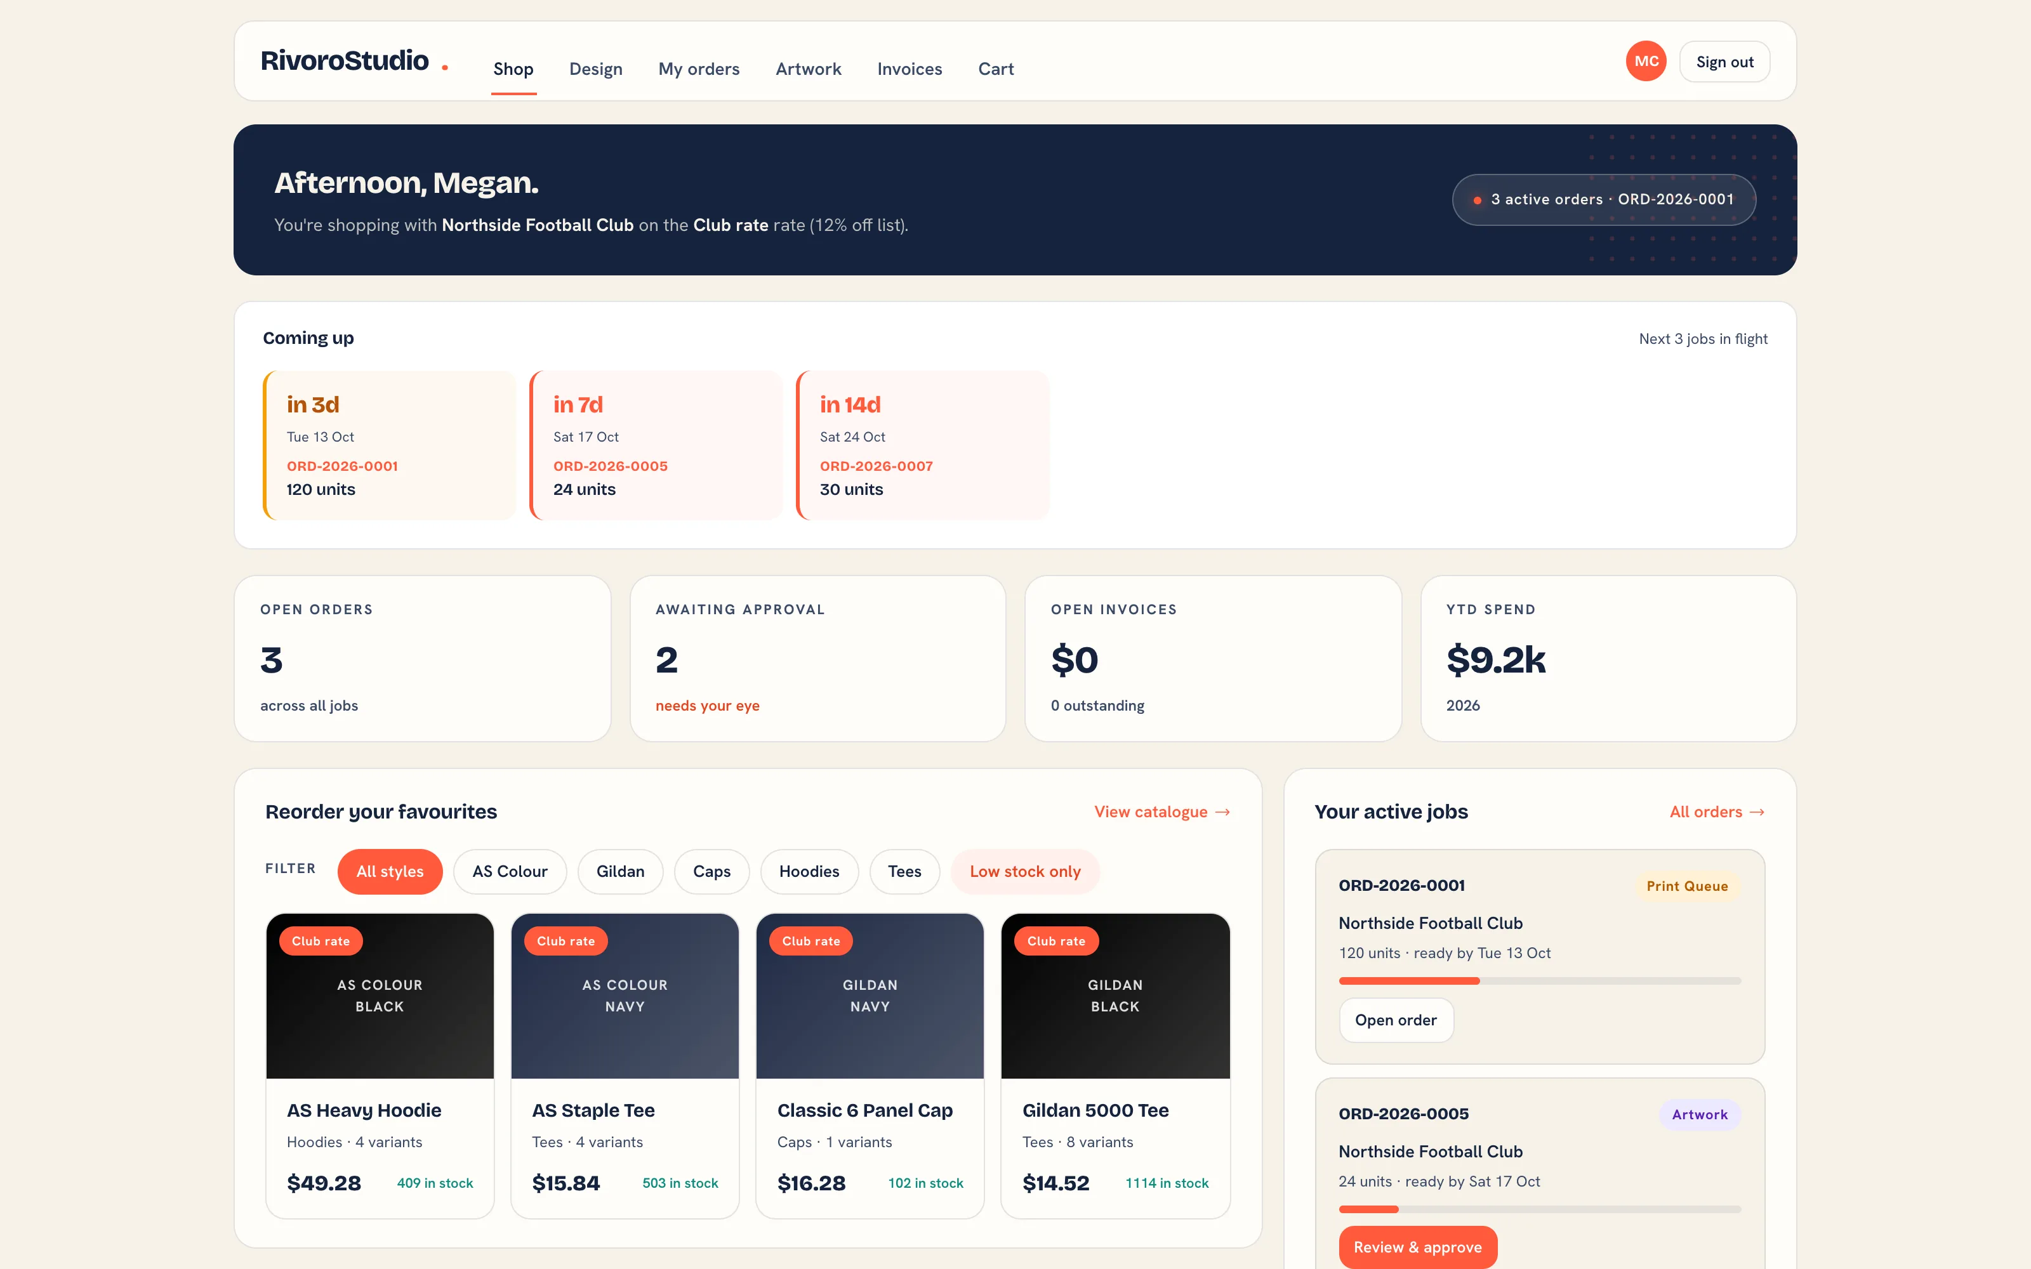
Task: Click Club rate badge on AS Heavy Hoodie
Action: pyautogui.click(x=321, y=941)
